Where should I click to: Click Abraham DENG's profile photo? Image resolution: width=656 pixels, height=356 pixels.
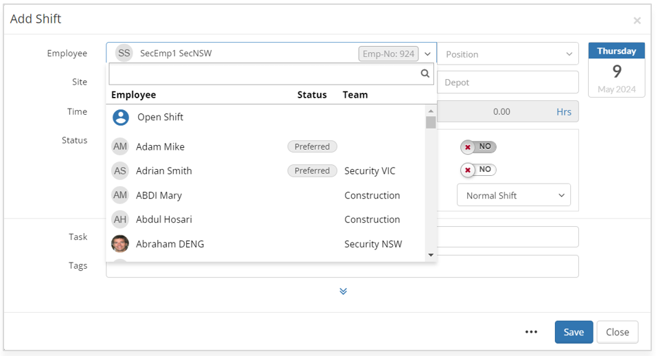pyautogui.click(x=120, y=244)
